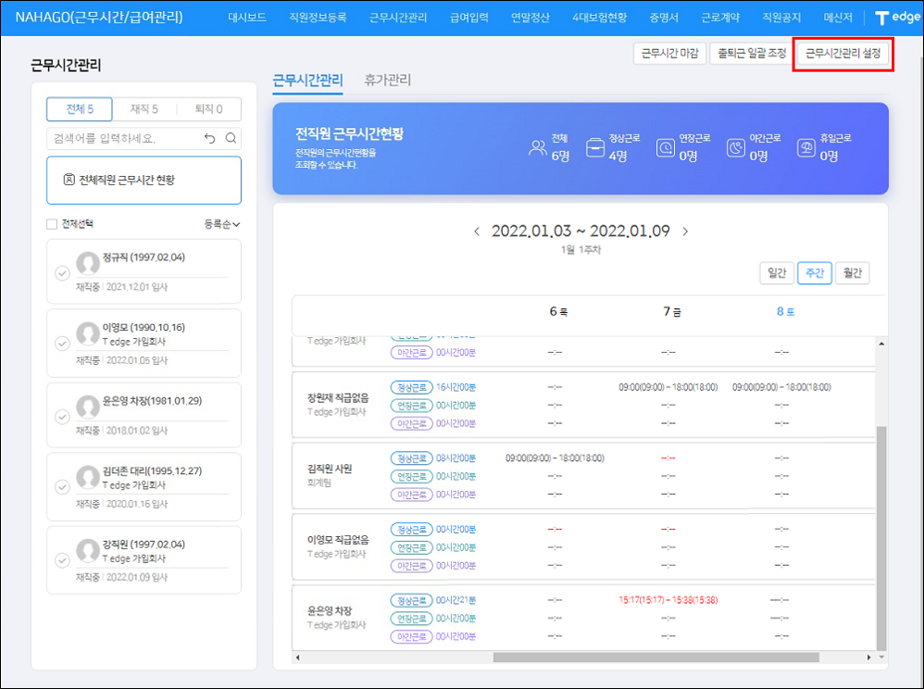Open 4대보험현황 menu
This screenshot has width=924, height=689.
(x=600, y=18)
